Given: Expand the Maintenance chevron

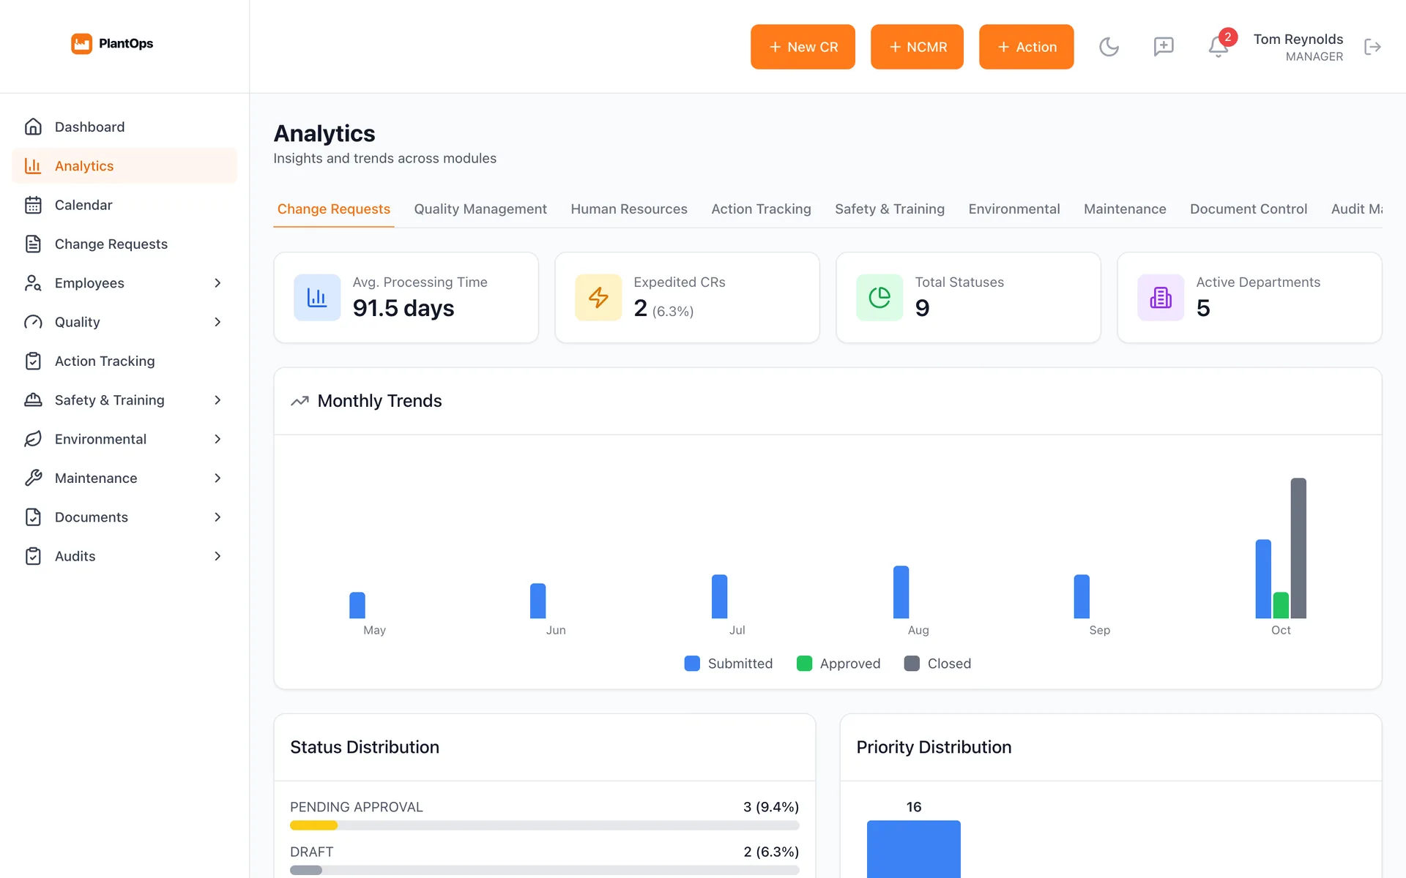Looking at the screenshot, I should click(217, 478).
